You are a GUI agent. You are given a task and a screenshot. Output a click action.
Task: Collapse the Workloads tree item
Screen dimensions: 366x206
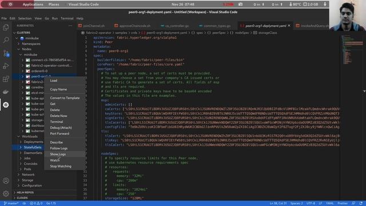[x=19, y=136]
